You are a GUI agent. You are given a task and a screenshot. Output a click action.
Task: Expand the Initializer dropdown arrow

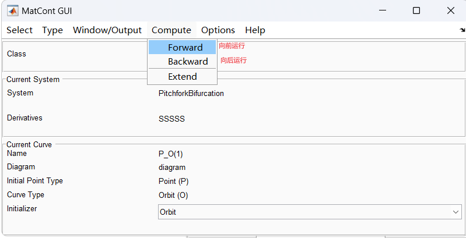point(456,212)
